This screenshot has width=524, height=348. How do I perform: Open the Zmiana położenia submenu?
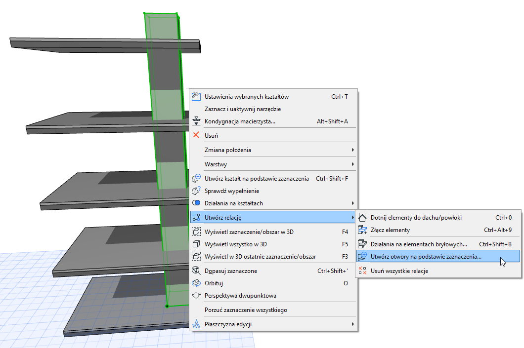coord(273,150)
